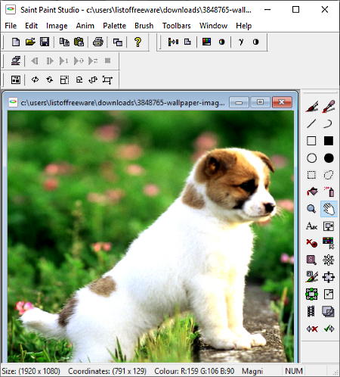
Task: Activate the magnifier zoom tool
Action: (x=312, y=209)
